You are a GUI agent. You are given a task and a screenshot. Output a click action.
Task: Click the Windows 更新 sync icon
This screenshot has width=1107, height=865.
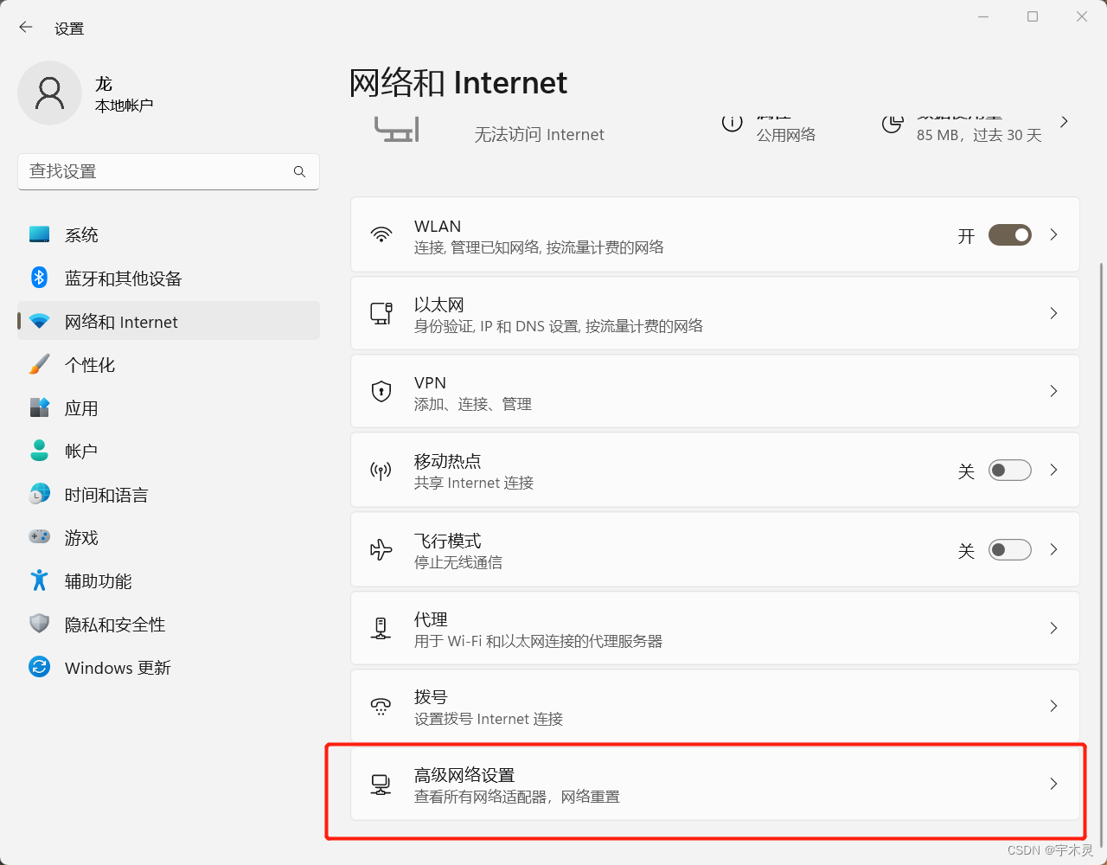(x=39, y=667)
